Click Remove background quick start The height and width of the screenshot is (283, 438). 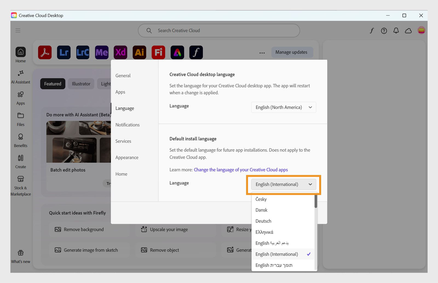pyautogui.click(x=89, y=230)
